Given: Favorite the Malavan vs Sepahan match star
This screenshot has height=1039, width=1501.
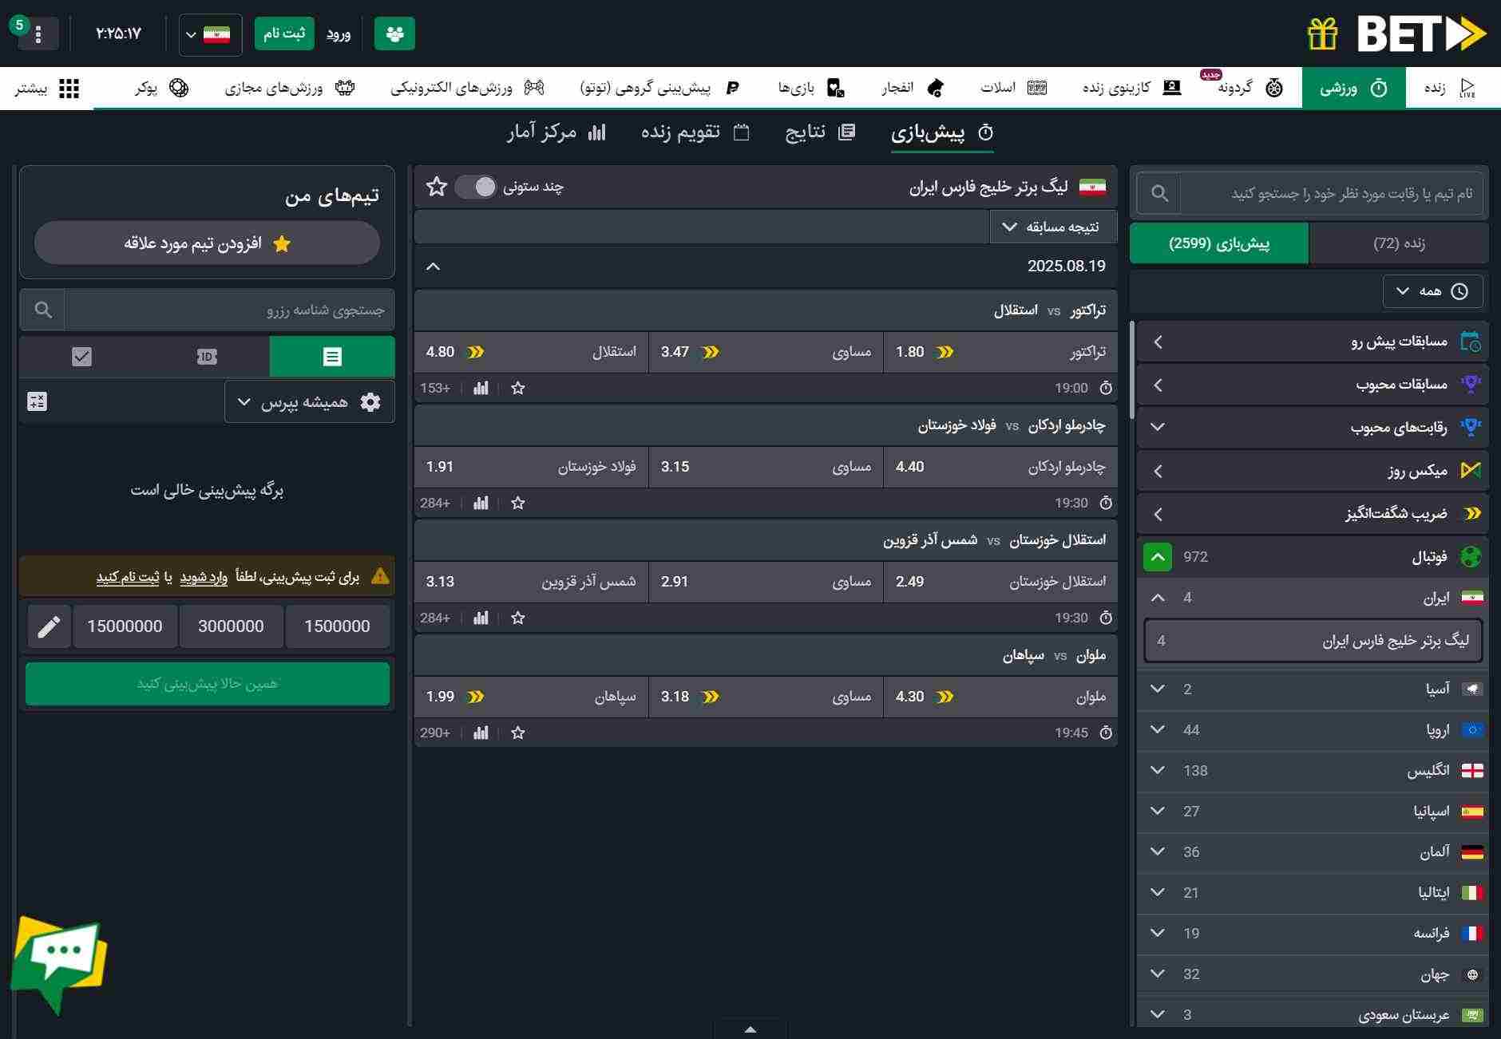Looking at the screenshot, I should (518, 733).
